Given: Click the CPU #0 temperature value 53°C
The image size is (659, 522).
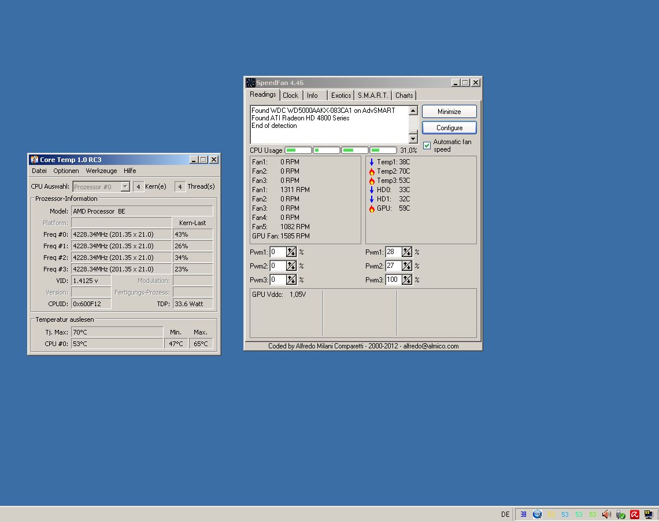Looking at the screenshot, I should point(117,344).
